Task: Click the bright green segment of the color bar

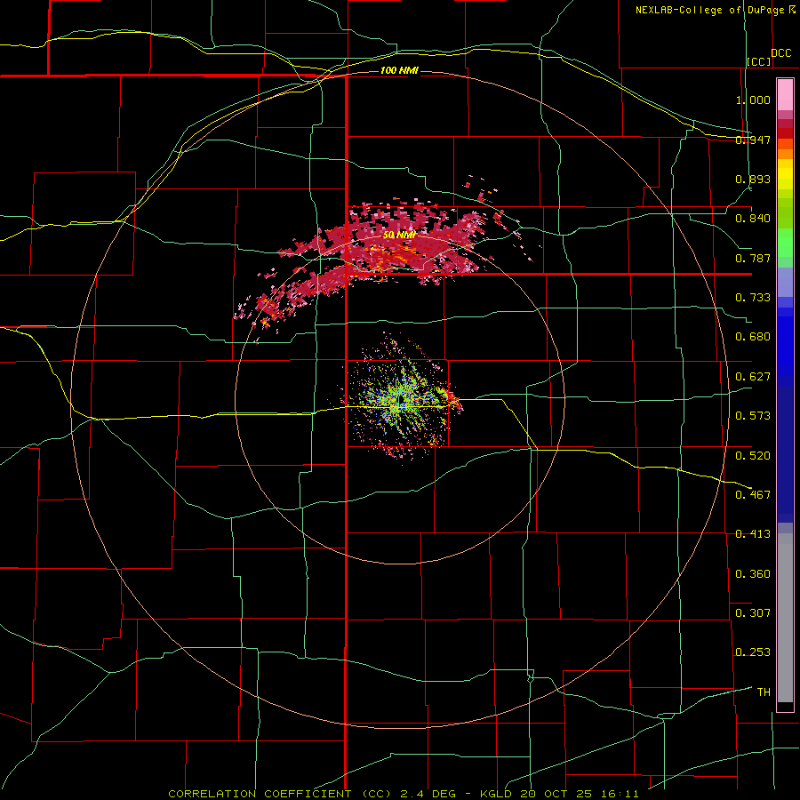Action: (x=785, y=243)
